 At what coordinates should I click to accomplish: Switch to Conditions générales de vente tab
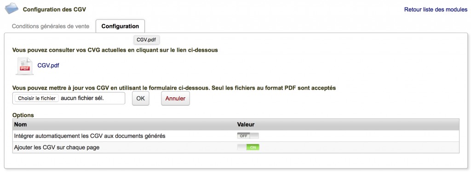click(x=51, y=26)
